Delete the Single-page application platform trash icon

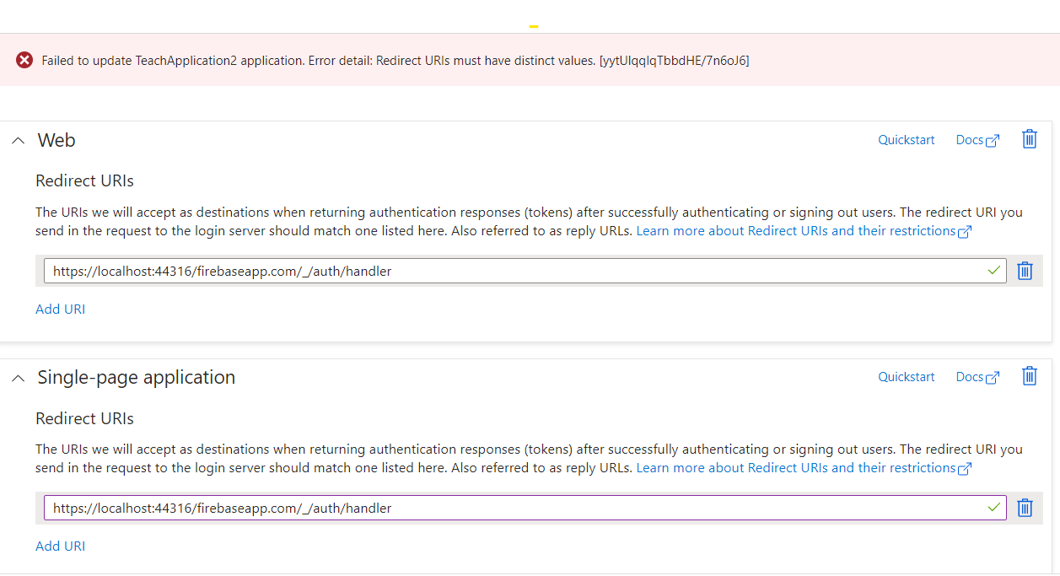pos(1029,376)
